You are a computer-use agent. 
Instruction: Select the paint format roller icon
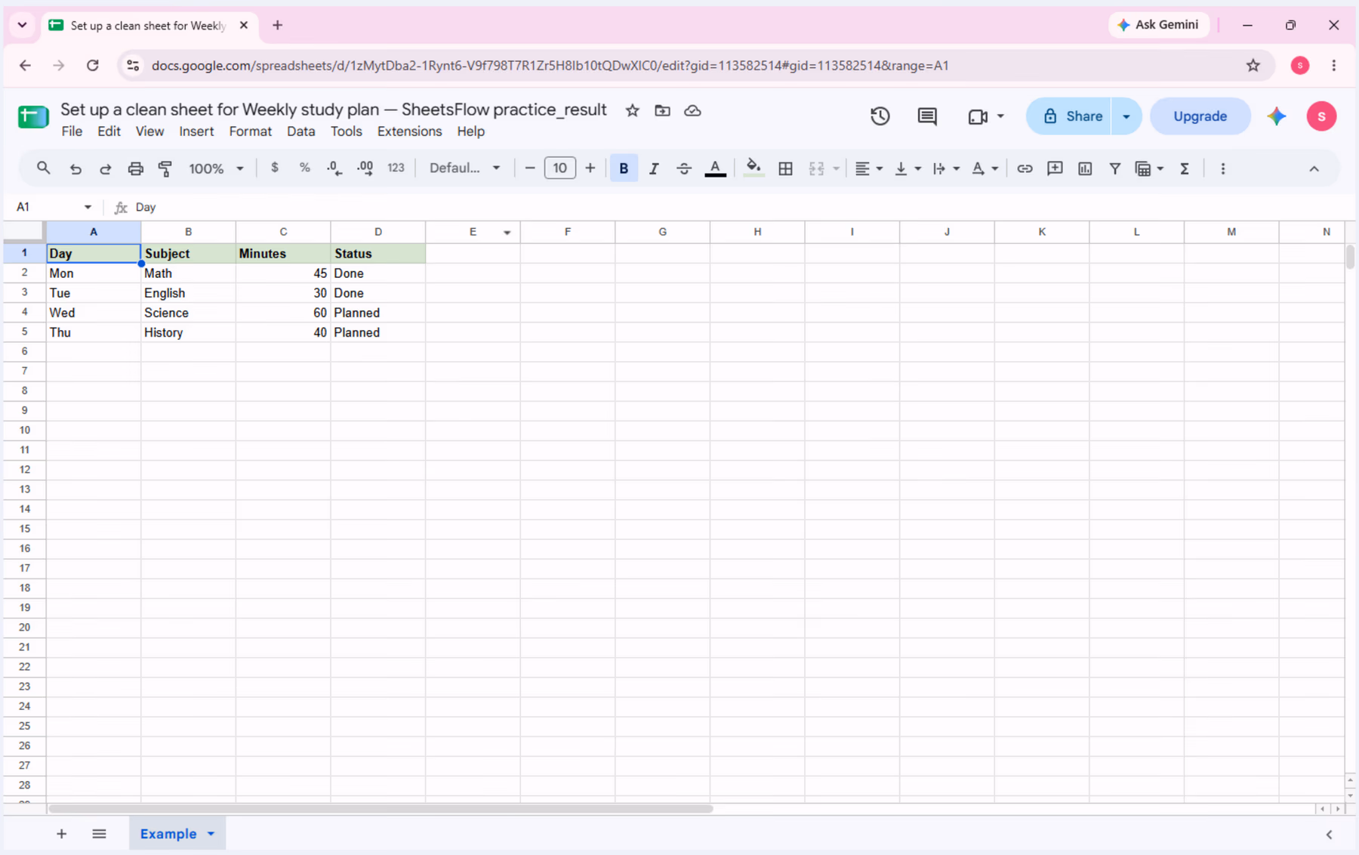tap(165, 168)
